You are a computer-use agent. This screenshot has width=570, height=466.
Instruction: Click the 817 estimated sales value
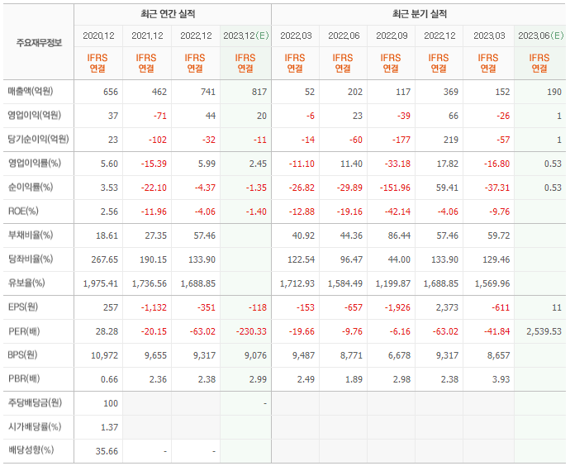point(259,92)
